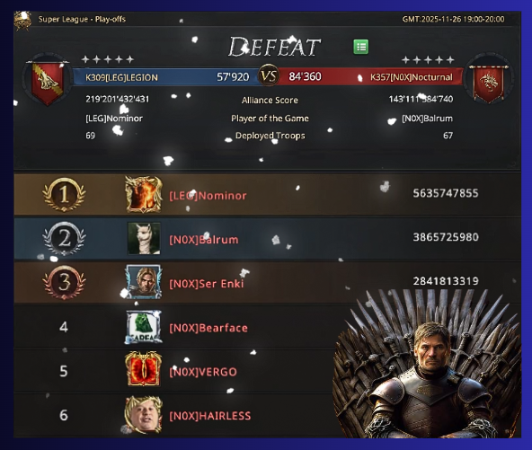Screen dimensions: 532x450
Task: Select player name [LEG]Nominor in ranking
Action: click(208, 196)
